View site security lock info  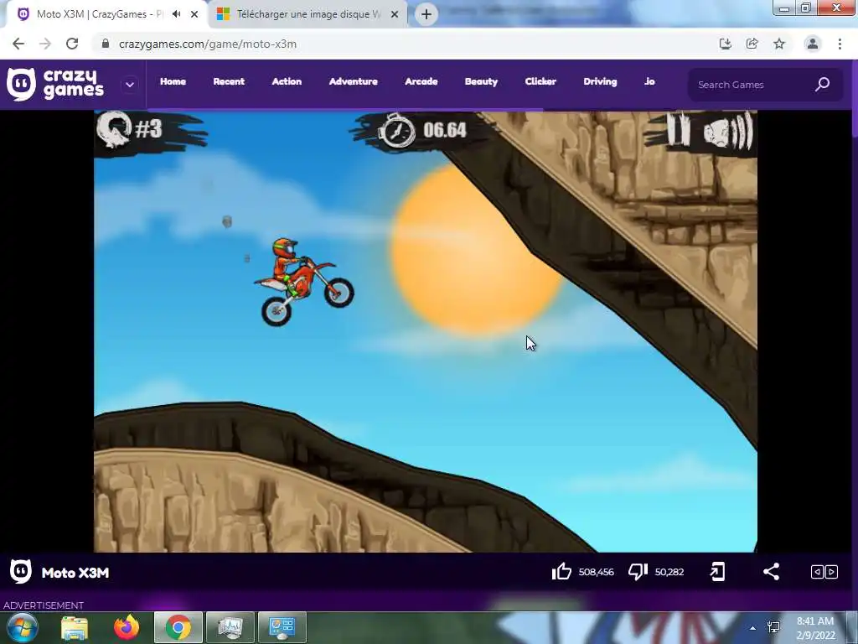coord(106,44)
